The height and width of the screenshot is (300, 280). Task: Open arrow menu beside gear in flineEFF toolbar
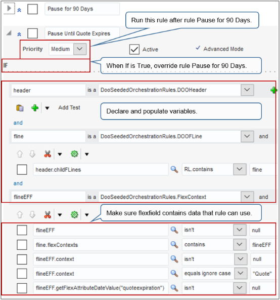(86, 215)
